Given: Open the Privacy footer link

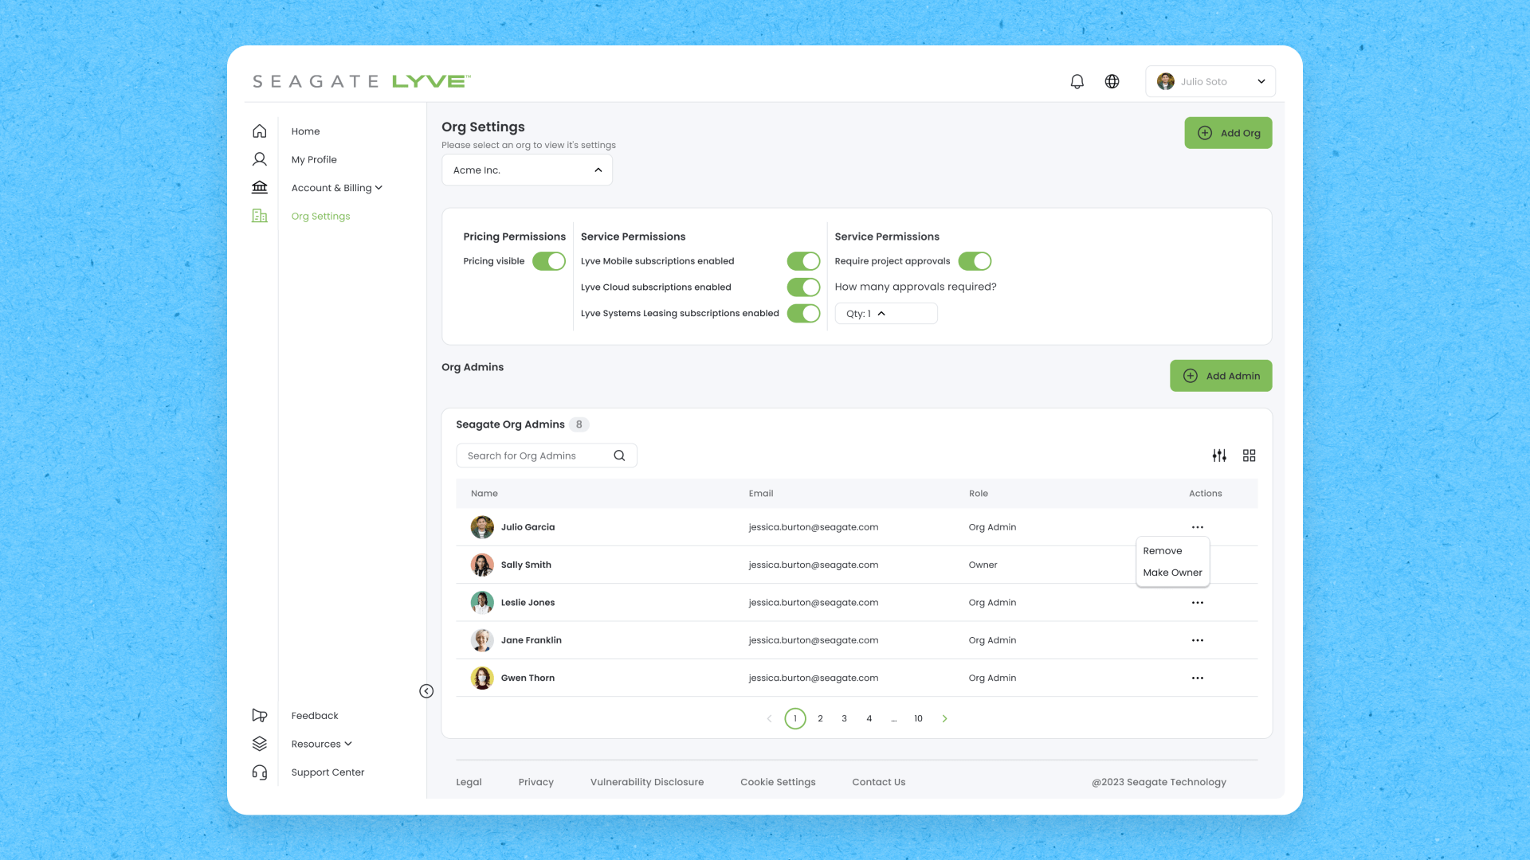Looking at the screenshot, I should click(x=535, y=782).
